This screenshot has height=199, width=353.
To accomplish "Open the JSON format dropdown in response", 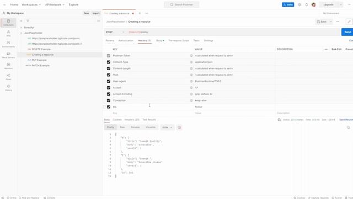I will pyautogui.click(x=167, y=128).
